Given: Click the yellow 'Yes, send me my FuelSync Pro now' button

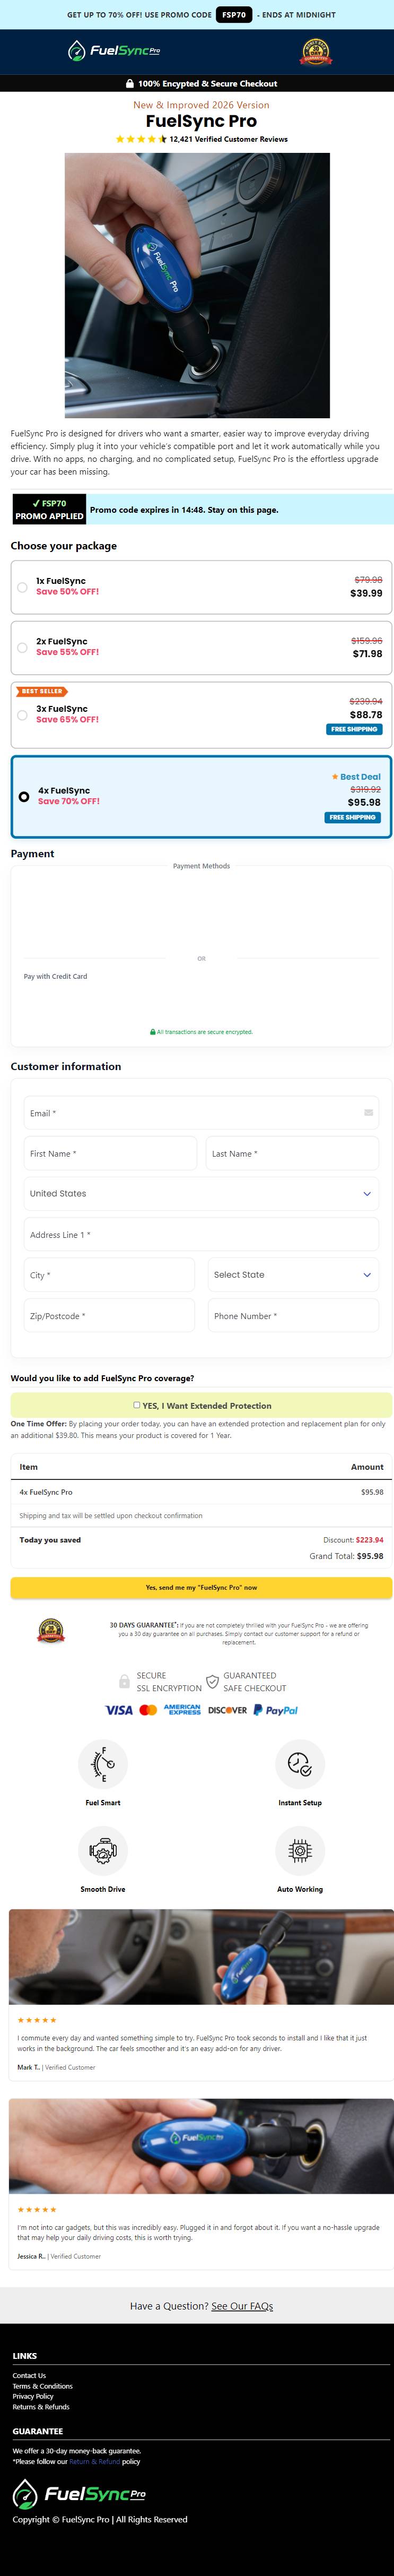Looking at the screenshot, I should click(201, 1587).
